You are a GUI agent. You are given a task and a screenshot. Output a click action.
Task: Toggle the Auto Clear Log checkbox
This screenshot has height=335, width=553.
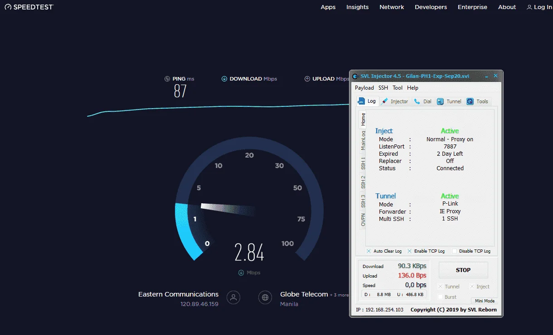pos(369,251)
